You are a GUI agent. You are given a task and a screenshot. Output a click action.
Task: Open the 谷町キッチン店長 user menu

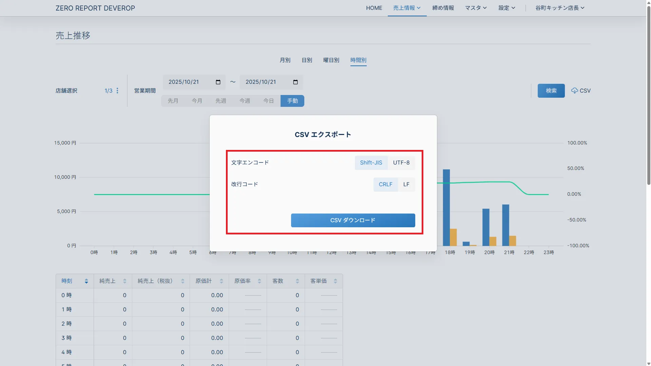pos(560,8)
